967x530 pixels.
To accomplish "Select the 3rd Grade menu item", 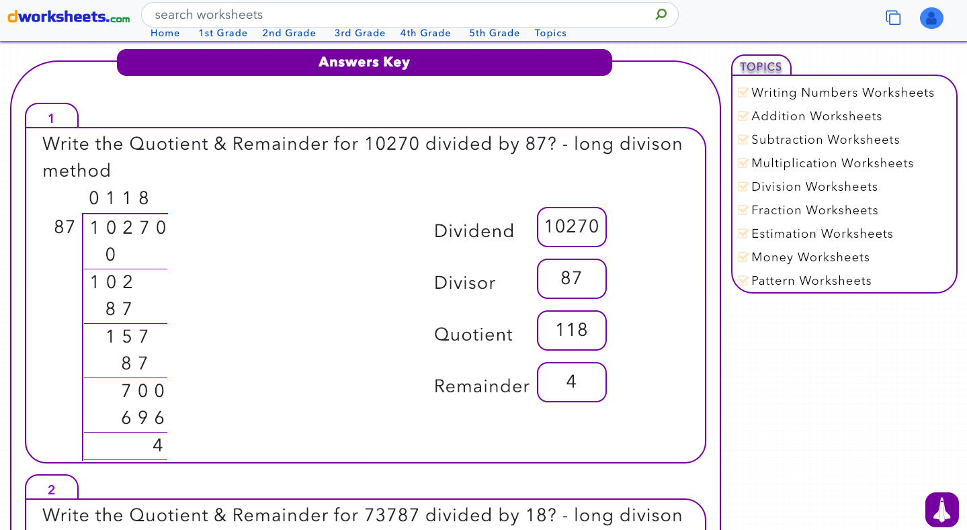I will click(360, 32).
